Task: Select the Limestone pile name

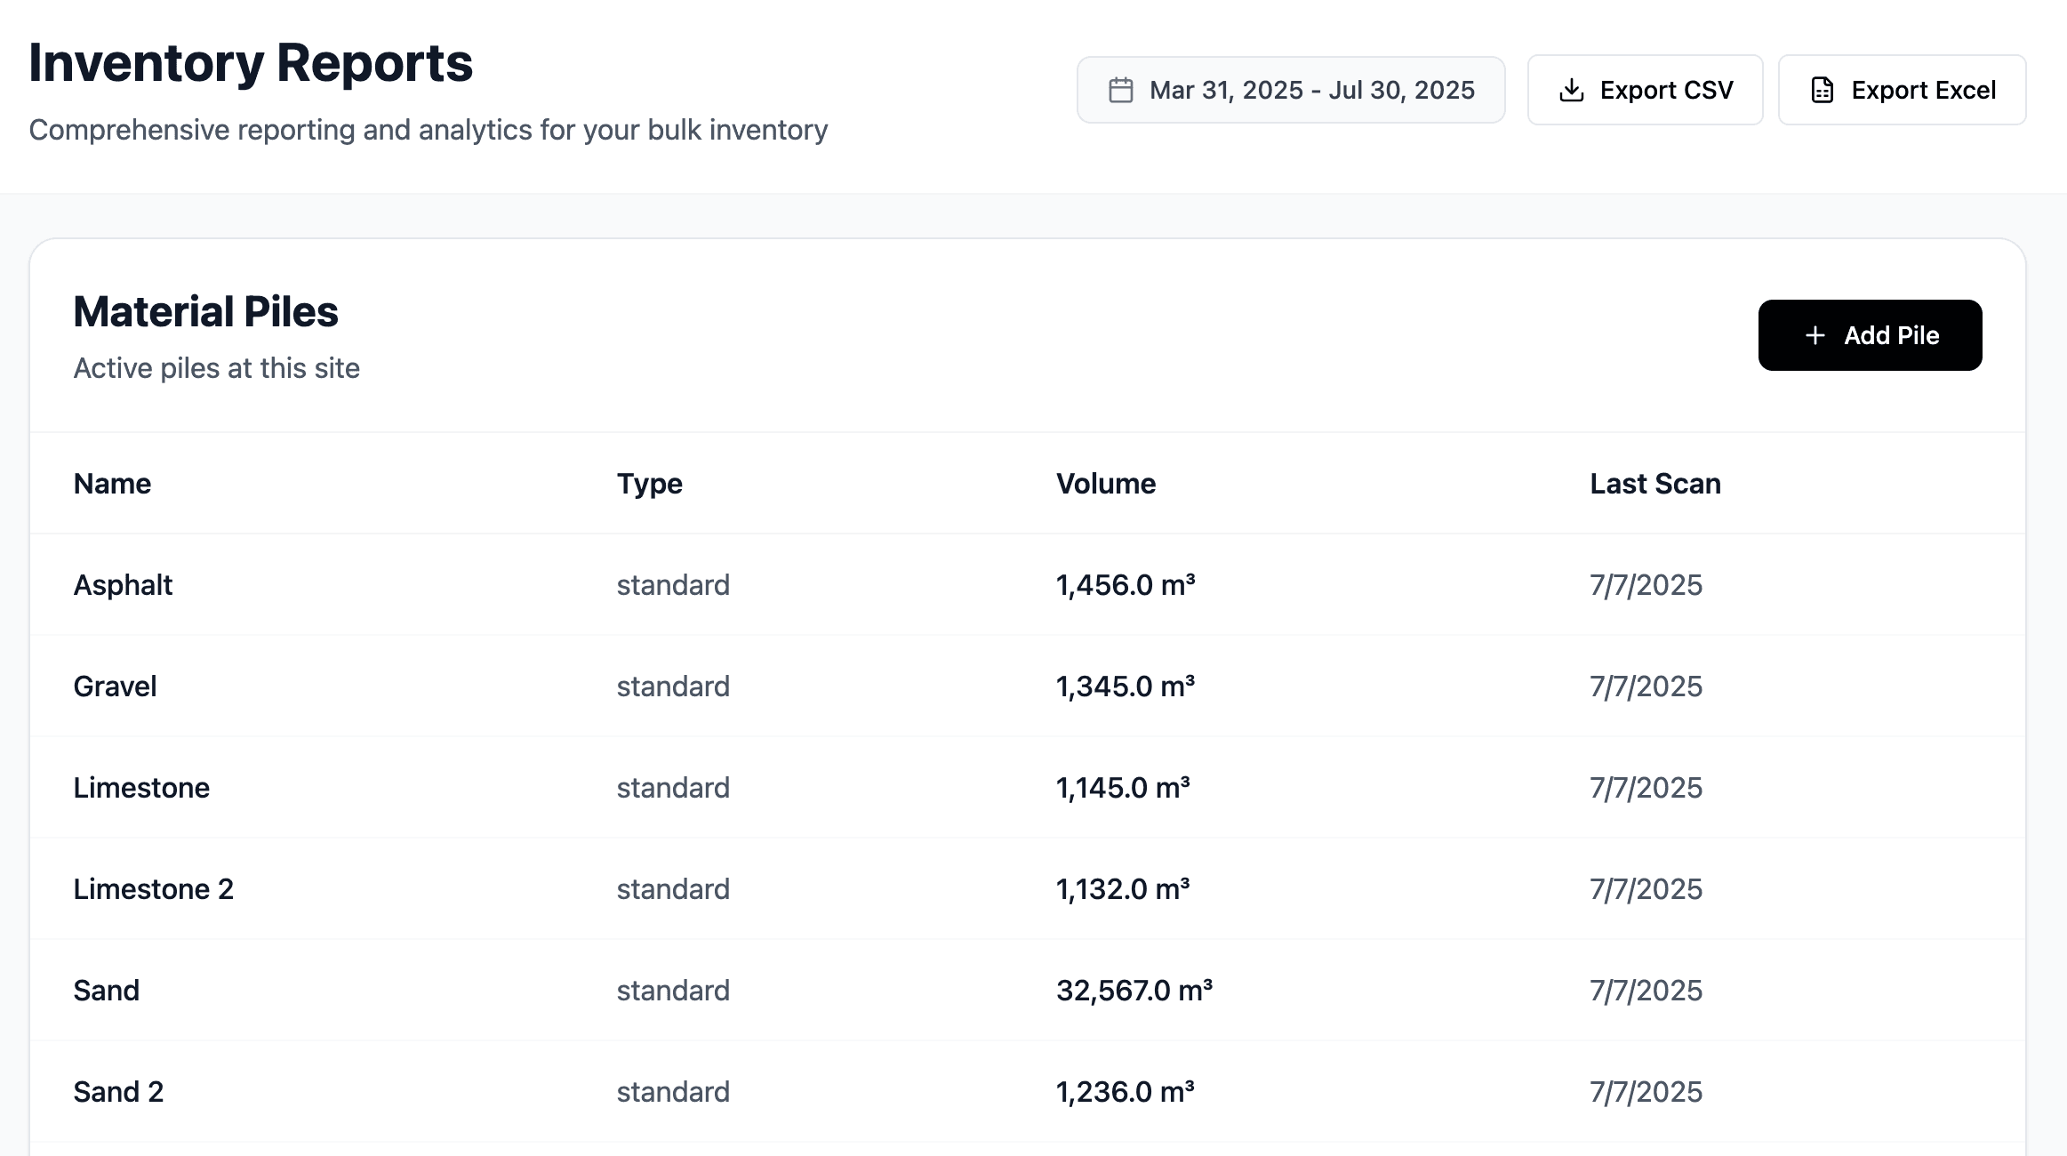Action: 141,787
